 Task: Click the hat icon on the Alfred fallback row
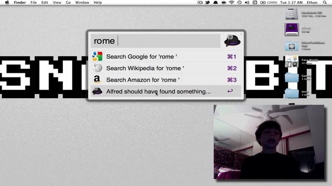pos(97,91)
